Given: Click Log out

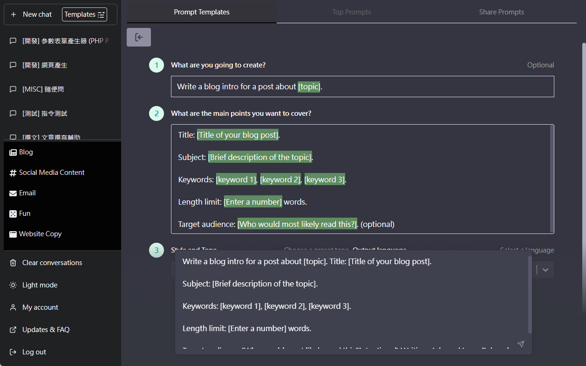Looking at the screenshot, I should [34, 352].
